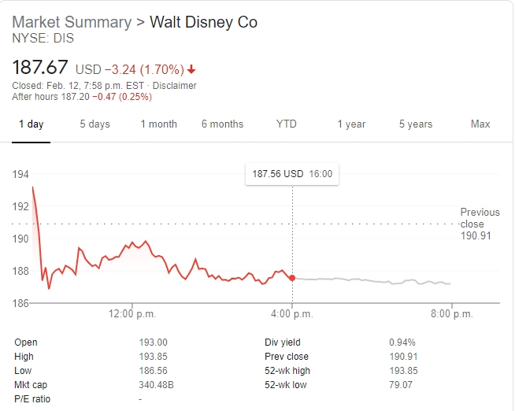Select the Max range tab
The height and width of the screenshot is (411, 515).
pos(480,124)
